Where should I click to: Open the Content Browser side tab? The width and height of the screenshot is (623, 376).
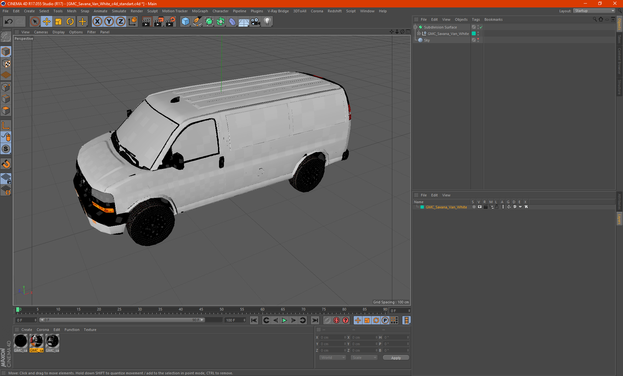619,61
